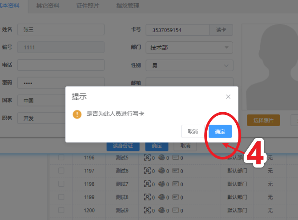Click the 读卡 button beside card number

pyautogui.click(x=221, y=30)
